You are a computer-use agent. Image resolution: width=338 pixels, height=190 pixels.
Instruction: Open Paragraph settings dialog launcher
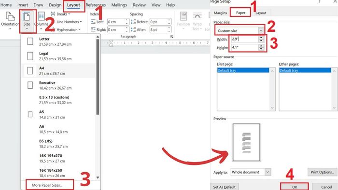172,37
